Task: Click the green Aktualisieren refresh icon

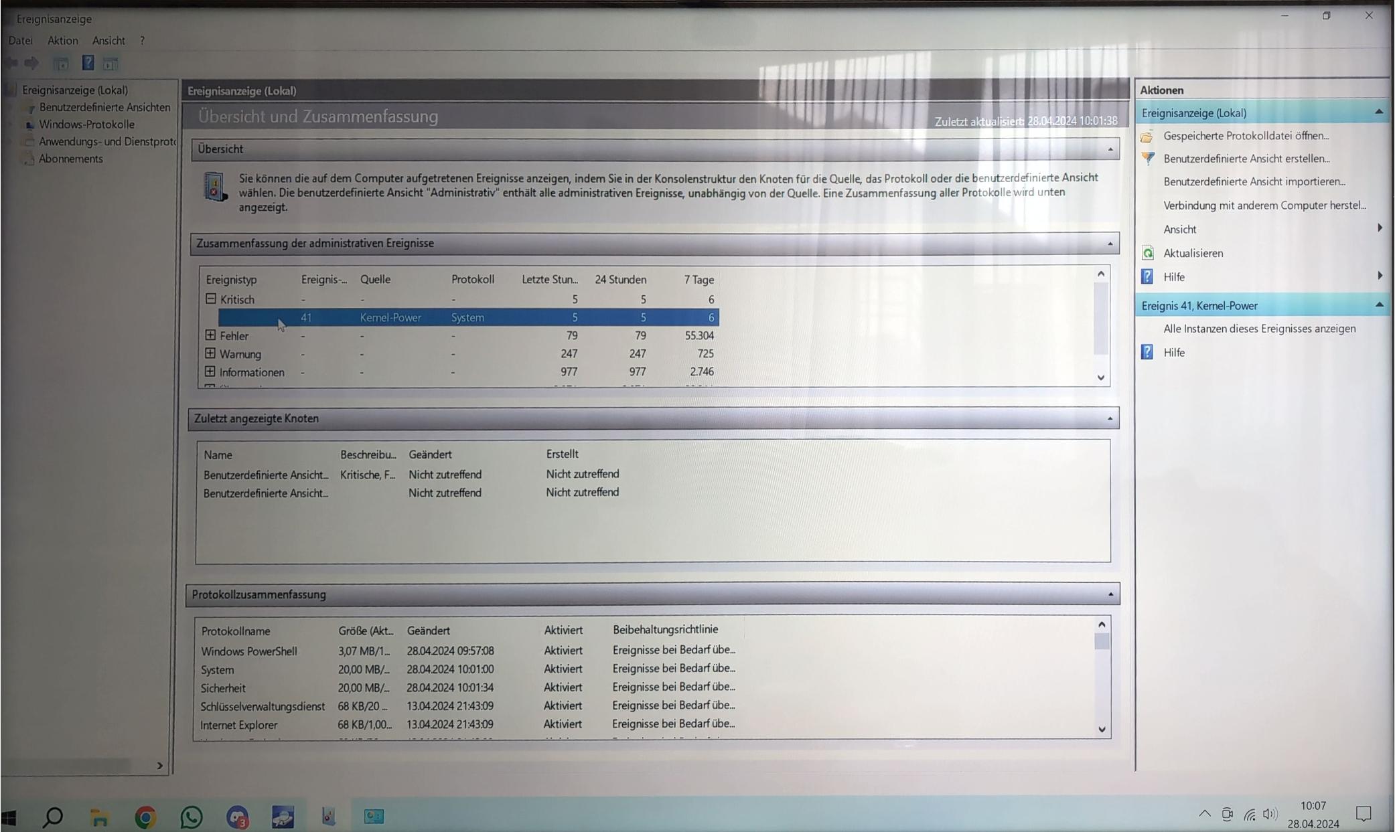Action: coord(1148,253)
